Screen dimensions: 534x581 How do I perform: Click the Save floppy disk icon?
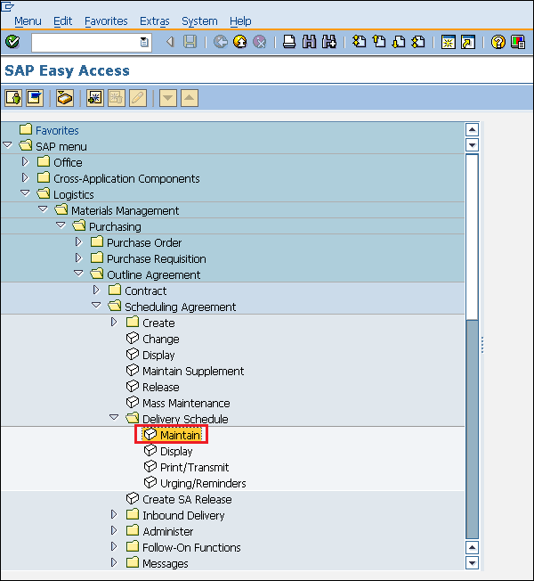click(x=190, y=42)
